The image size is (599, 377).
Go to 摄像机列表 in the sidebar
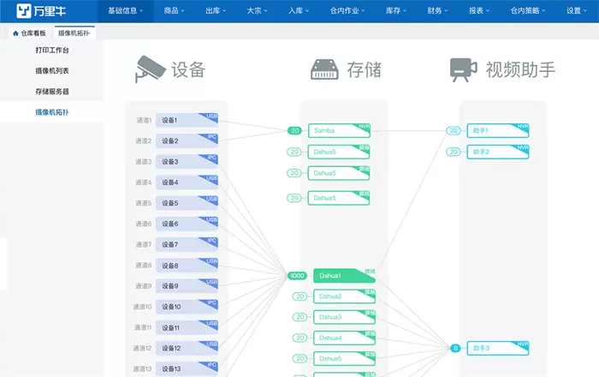point(52,71)
